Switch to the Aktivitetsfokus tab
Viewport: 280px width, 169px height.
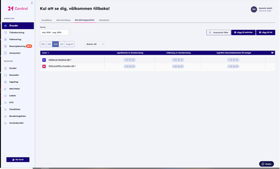(x=63, y=20)
